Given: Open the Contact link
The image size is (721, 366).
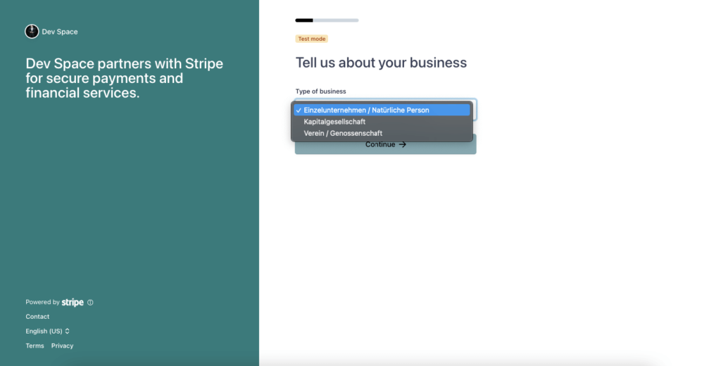Looking at the screenshot, I should tap(37, 316).
